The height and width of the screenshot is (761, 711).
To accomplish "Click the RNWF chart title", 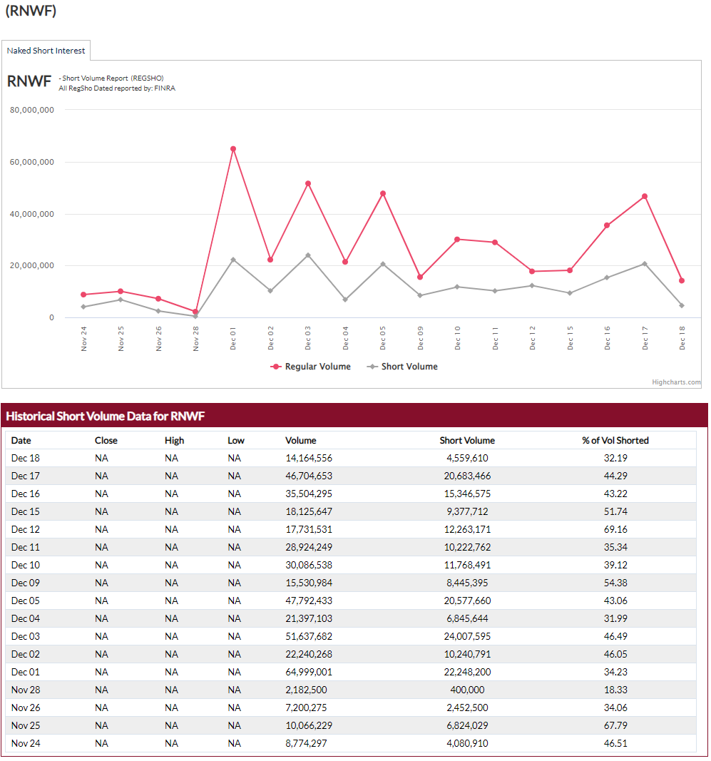I will [29, 81].
